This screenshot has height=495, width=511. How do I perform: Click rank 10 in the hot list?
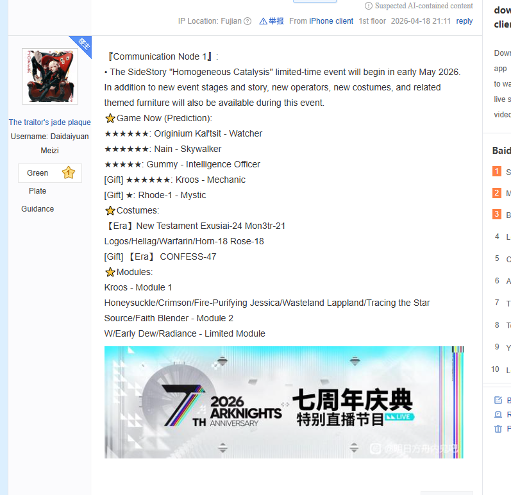(495, 369)
